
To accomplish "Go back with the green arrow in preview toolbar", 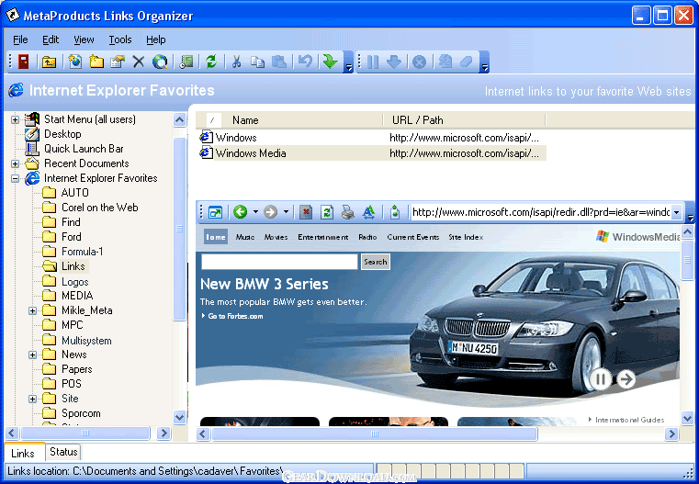I will (241, 212).
